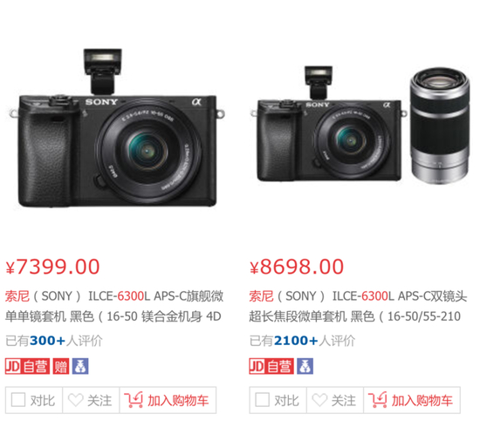Click JD自营 badge on the first product
Screen dimensions: 480x427
(27, 366)
